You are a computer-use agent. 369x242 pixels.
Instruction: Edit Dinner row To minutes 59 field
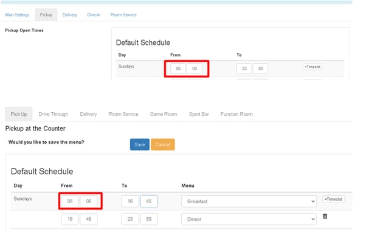pos(149,219)
